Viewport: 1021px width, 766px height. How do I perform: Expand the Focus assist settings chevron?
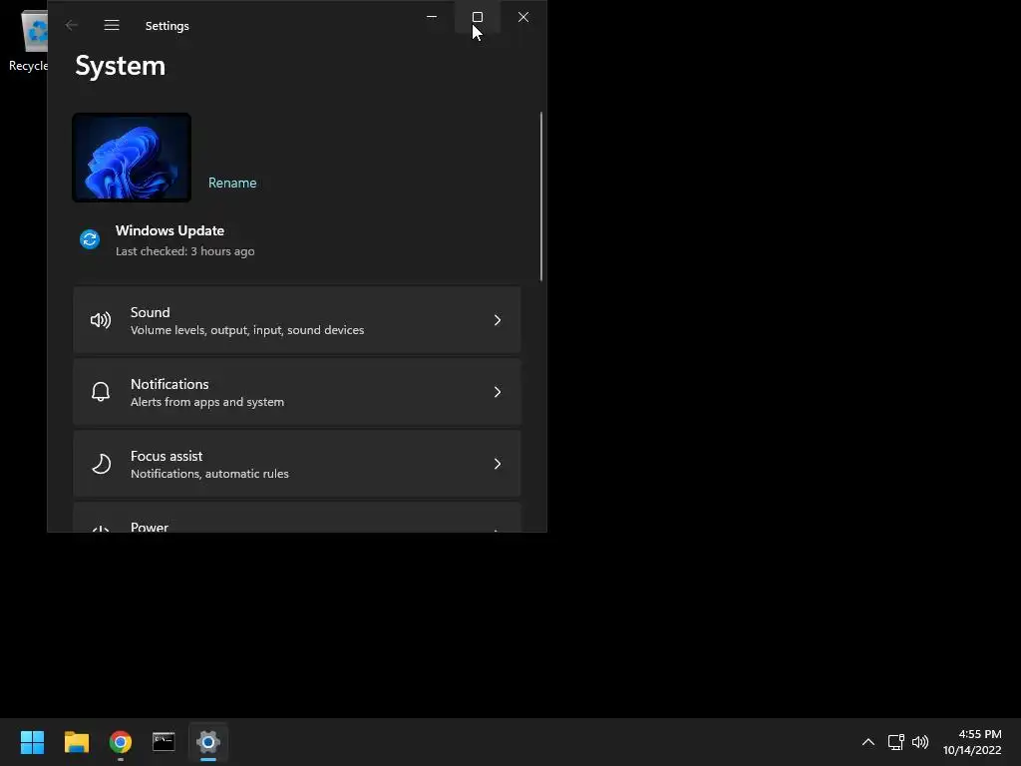[498, 464]
